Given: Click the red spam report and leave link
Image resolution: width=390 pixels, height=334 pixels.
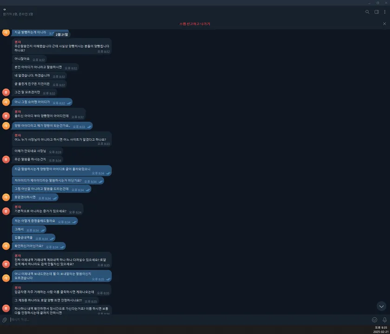Looking at the screenshot, I should click(x=195, y=24).
